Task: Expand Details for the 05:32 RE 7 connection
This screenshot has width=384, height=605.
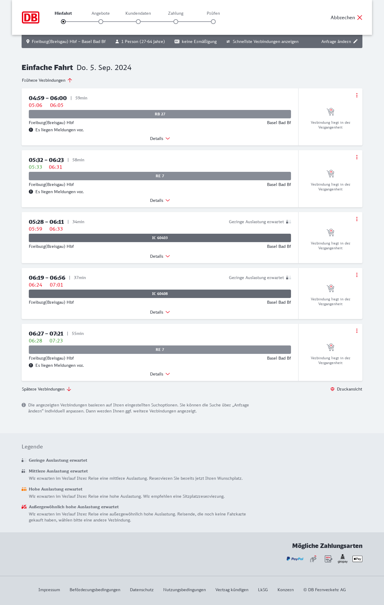Action: [160, 200]
